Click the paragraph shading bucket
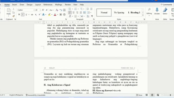The width and height of the screenshot is (174, 98). [70, 16]
